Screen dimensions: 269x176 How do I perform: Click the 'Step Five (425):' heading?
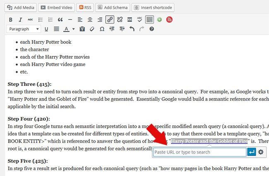tap(28, 161)
